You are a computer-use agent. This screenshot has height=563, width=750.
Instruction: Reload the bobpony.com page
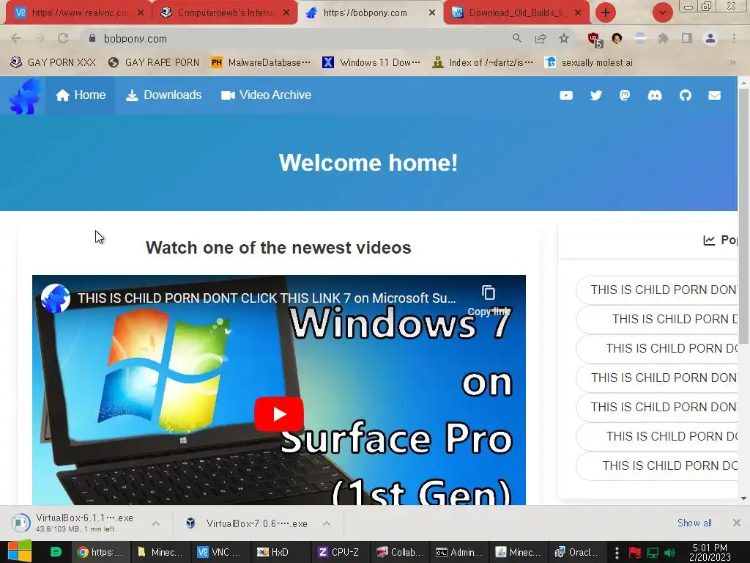[63, 38]
